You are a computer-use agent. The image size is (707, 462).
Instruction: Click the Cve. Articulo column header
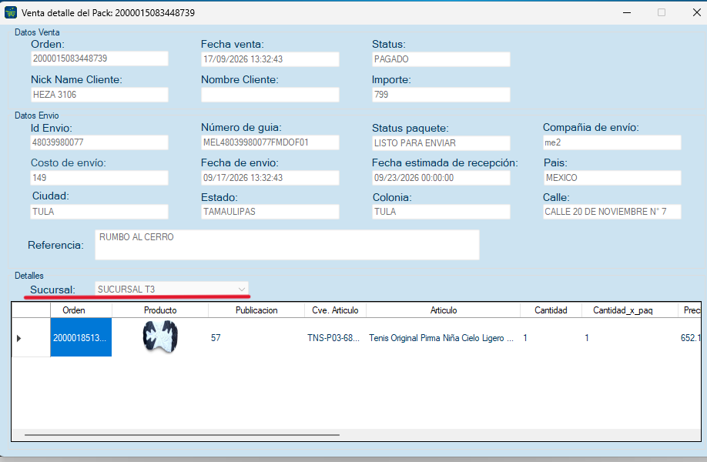335,310
